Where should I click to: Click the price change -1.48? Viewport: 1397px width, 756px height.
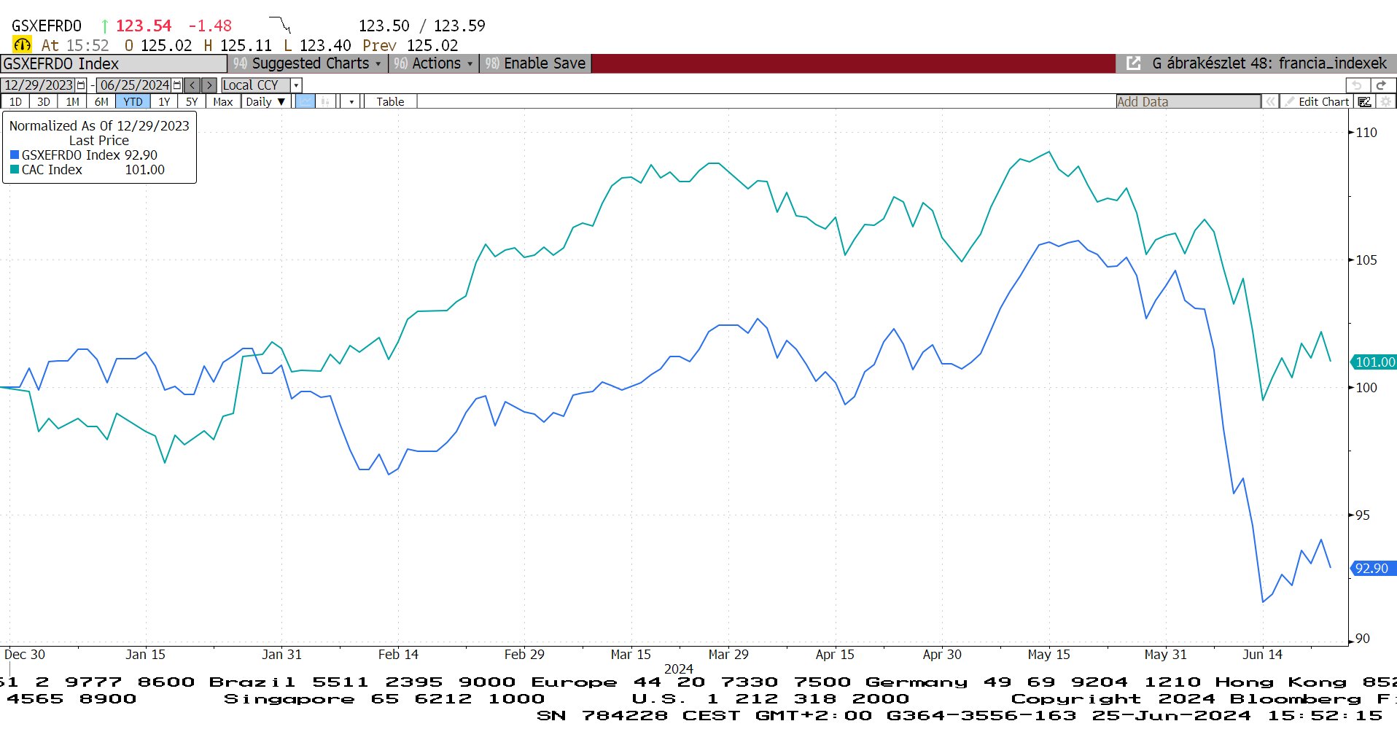(210, 26)
